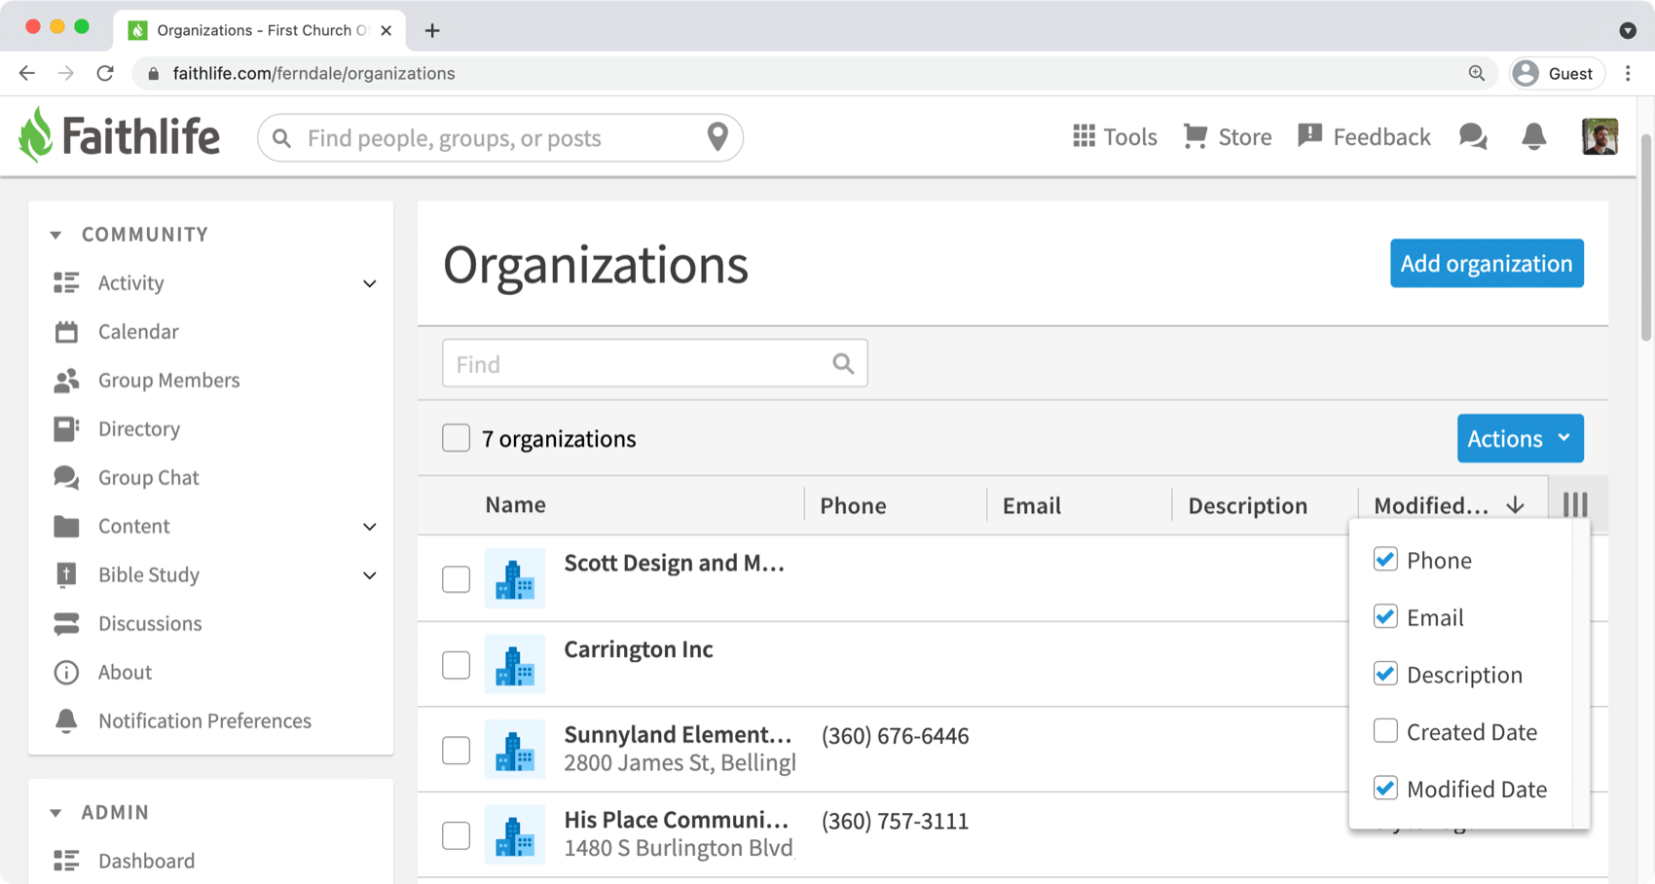Sort by the Name column

click(515, 504)
